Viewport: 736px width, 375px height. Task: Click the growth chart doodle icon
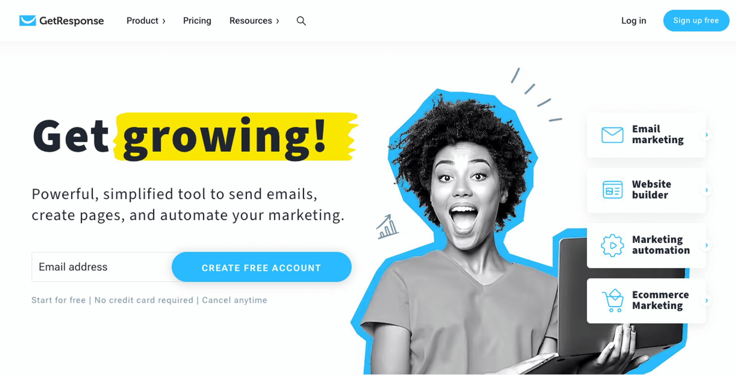[387, 227]
